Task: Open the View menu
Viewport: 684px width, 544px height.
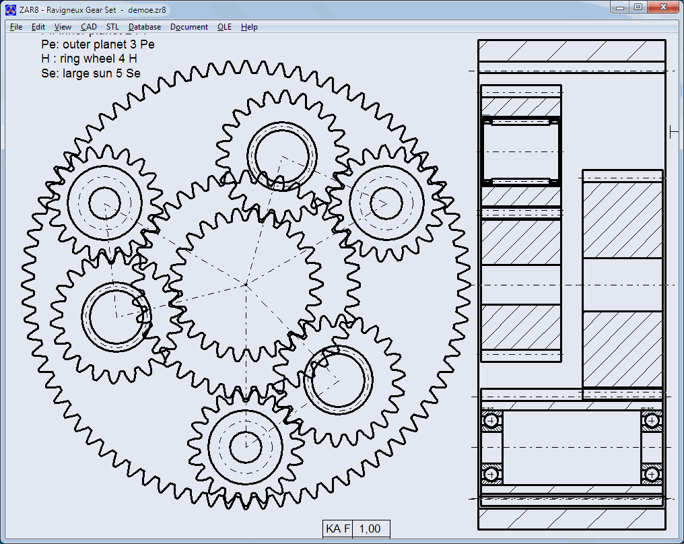Action: coord(63,27)
